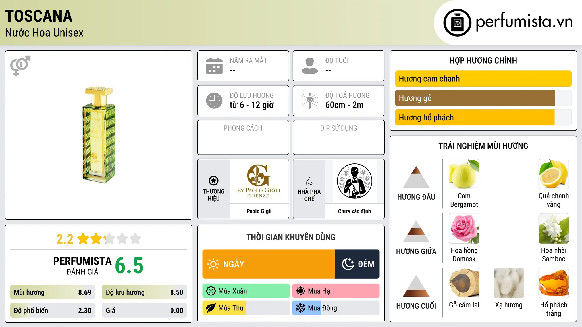Click the Hương cuối pyramid icon
Screen dimensions: 582x327
coord(416,286)
